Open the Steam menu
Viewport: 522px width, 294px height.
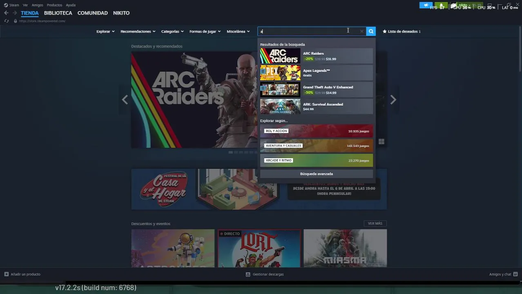pos(14,5)
